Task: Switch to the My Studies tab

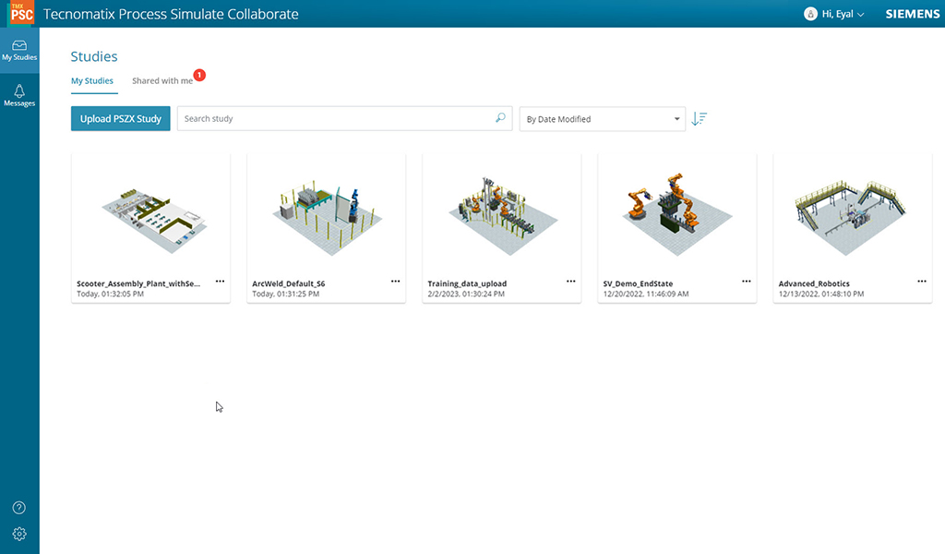Action: (x=92, y=81)
